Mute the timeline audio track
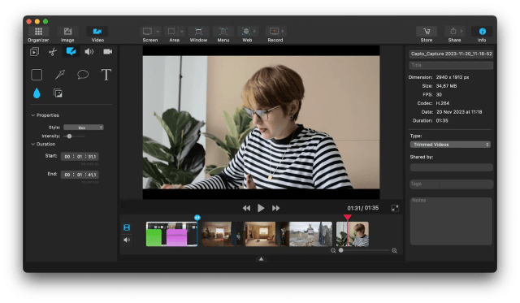 tap(127, 240)
